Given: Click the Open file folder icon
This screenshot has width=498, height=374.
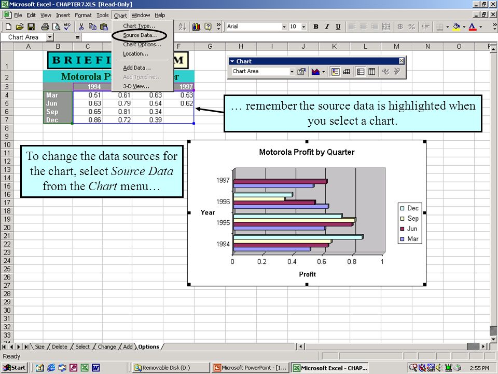Looking at the screenshot, I should 20,26.
